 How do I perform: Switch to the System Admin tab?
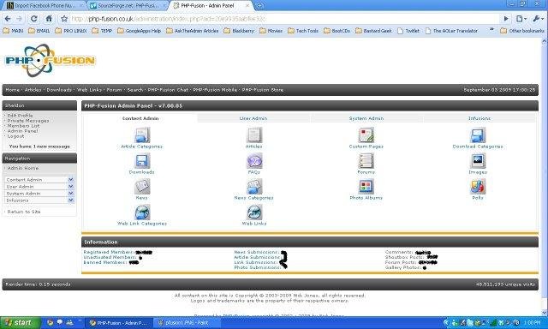(x=366, y=118)
